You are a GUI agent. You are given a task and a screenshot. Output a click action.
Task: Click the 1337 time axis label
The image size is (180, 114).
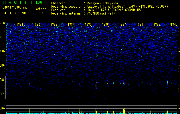[x=122, y=24]
